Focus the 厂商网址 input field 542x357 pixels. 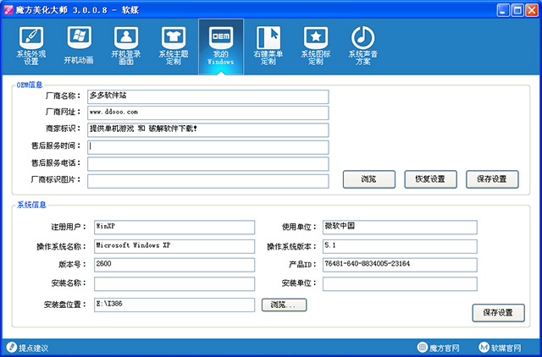click(207, 113)
